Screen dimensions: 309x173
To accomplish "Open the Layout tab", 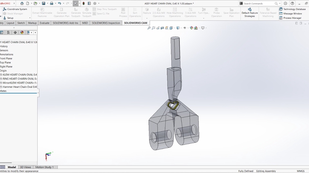I will (10, 23).
